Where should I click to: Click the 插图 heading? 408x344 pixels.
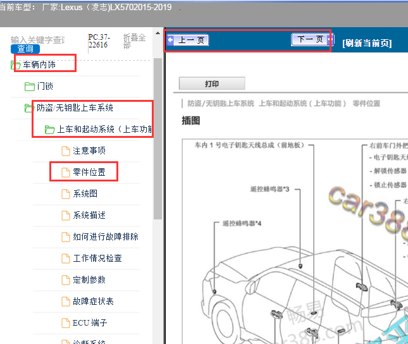(191, 121)
